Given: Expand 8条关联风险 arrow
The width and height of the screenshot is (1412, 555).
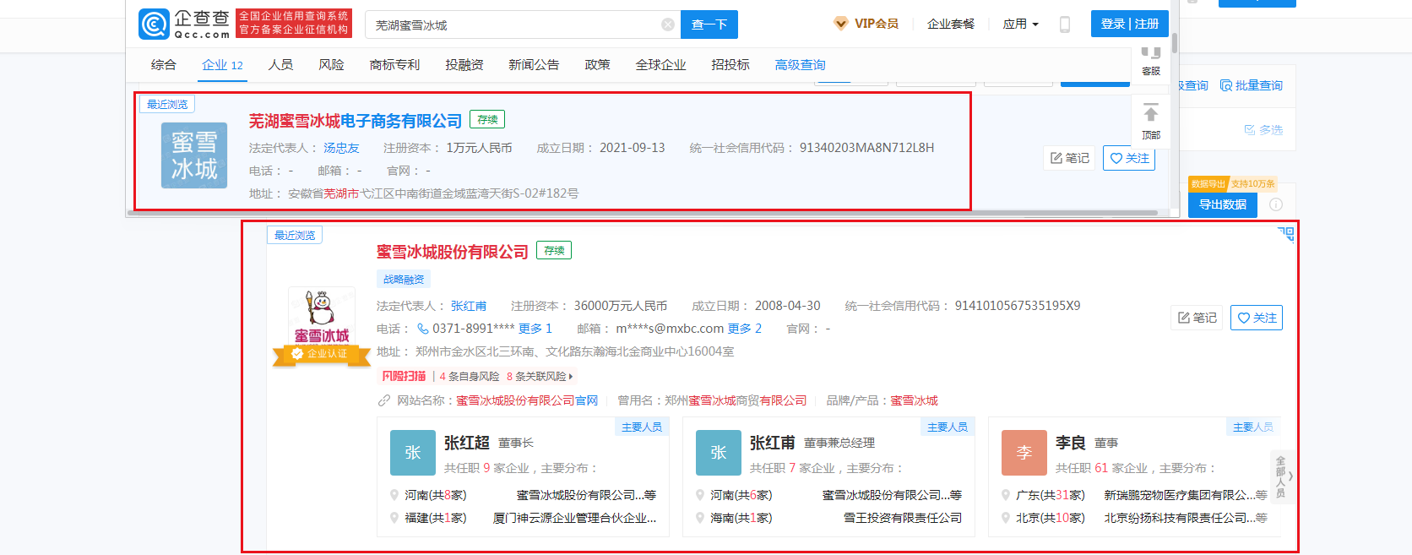Looking at the screenshot, I should pos(571,377).
